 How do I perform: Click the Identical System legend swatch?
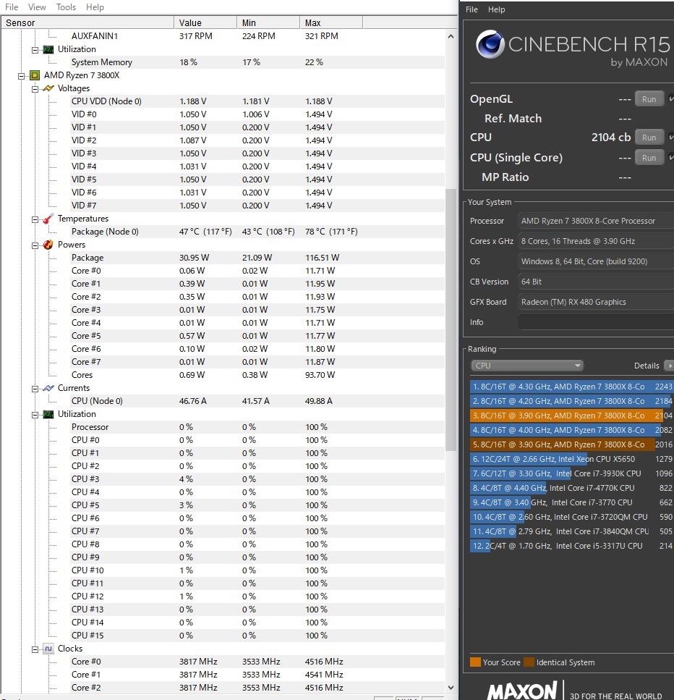pos(529,662)
